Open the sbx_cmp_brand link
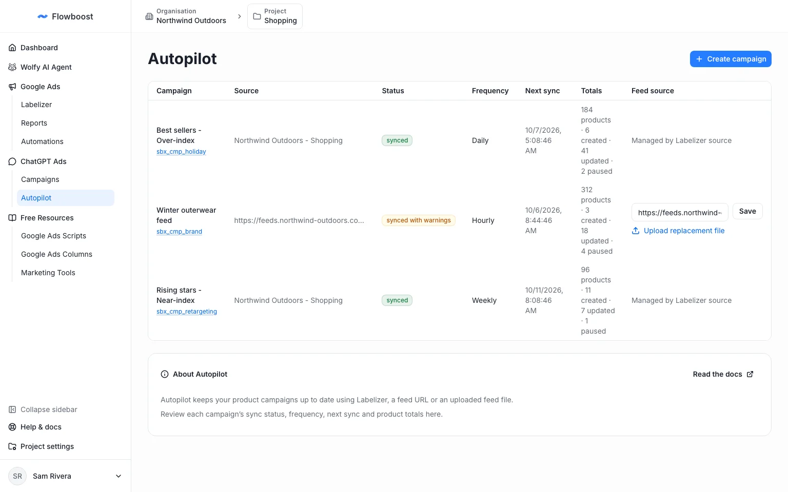The image size is (788, 492). (179, 232)
